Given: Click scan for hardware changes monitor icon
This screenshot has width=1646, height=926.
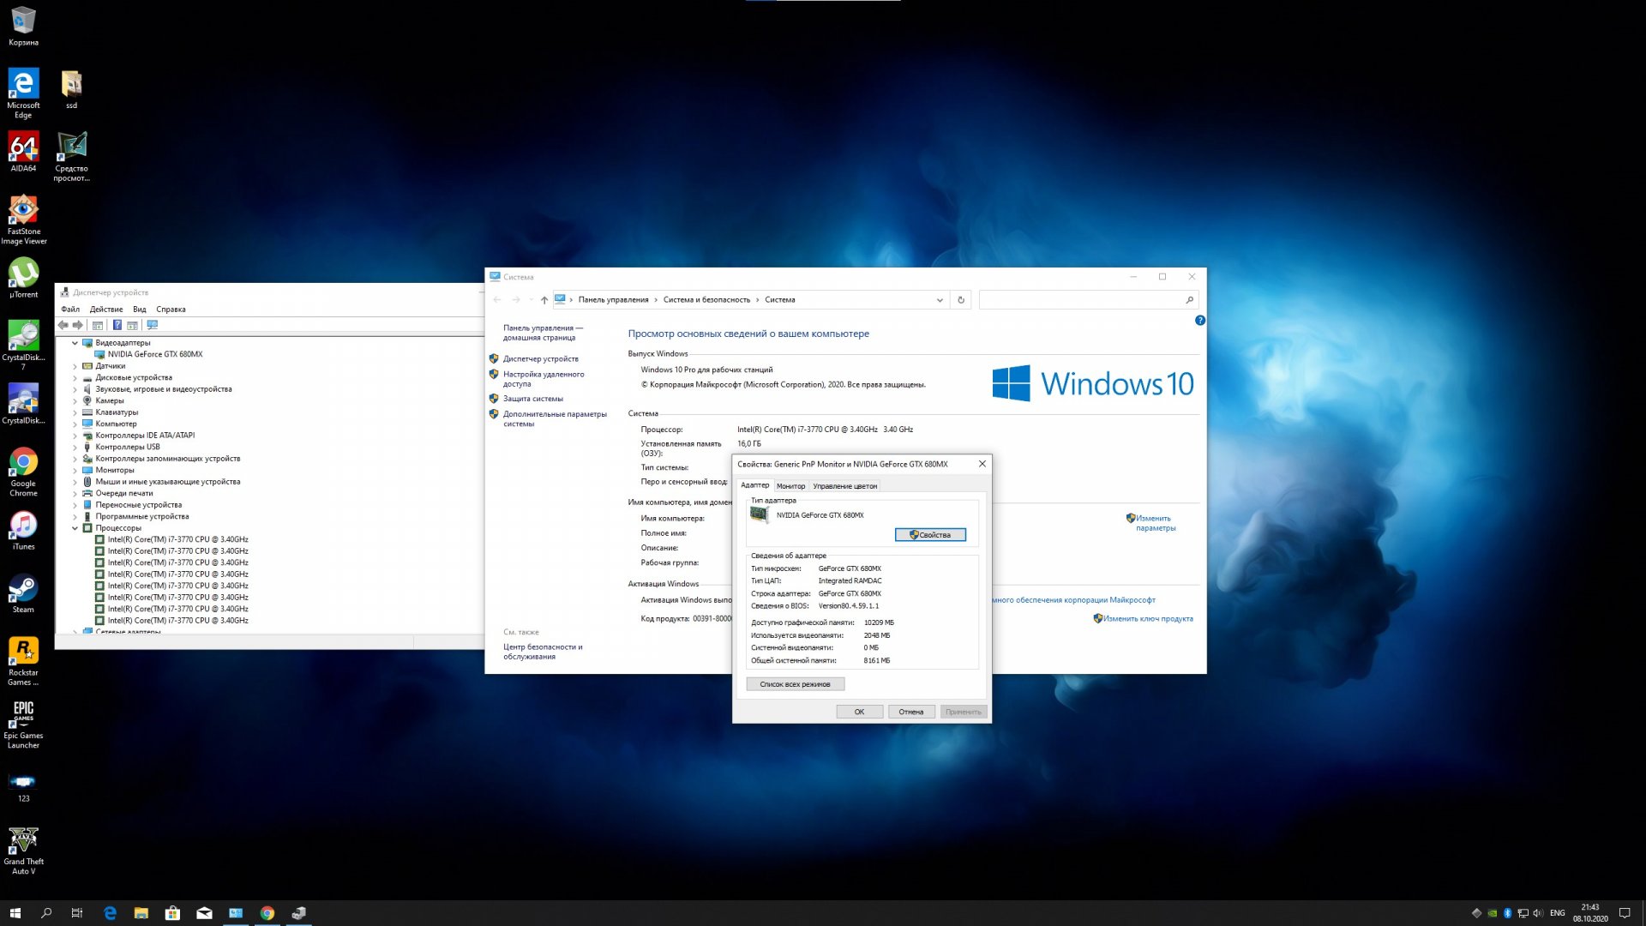Looking at the screenshot, I should point(153,325).
